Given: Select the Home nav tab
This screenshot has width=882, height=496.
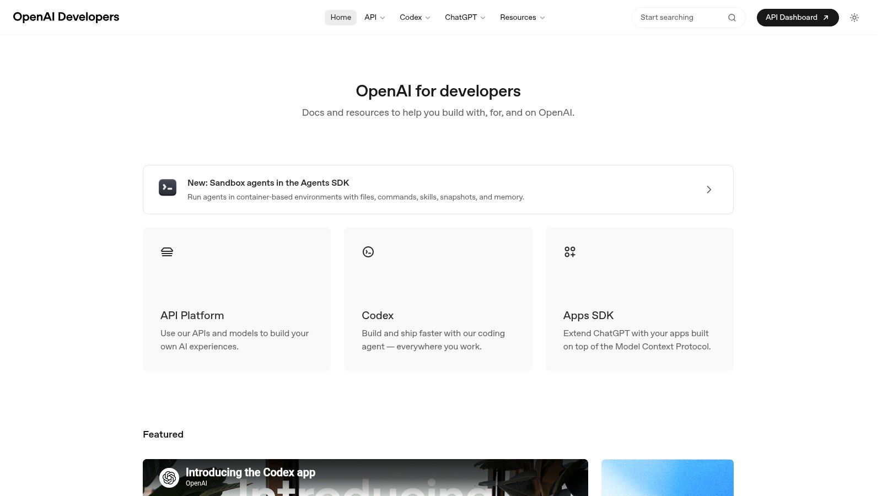Looking at the screenshot, I should (341, 18).
